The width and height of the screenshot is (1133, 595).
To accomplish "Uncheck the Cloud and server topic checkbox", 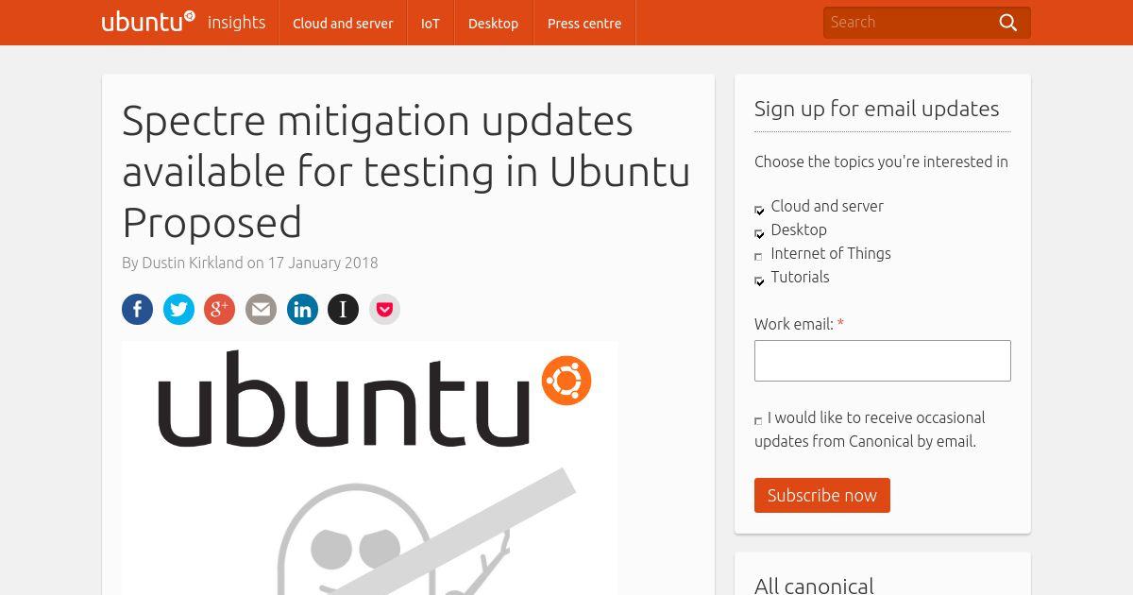I will (x=759, y=210).
